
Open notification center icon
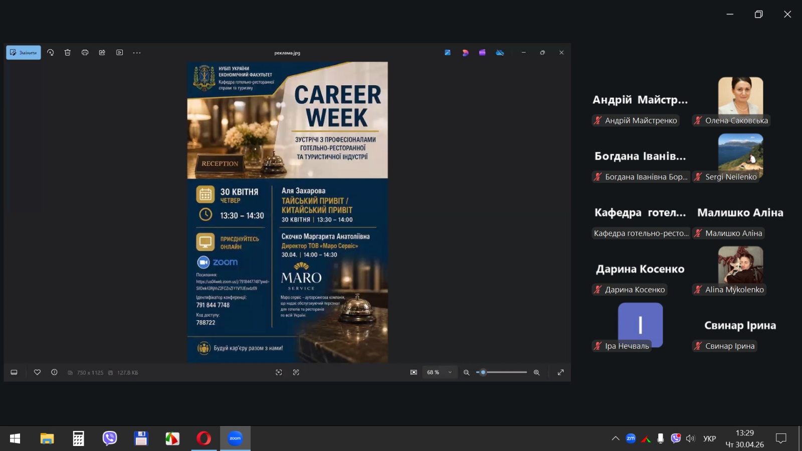coord(781,438)
